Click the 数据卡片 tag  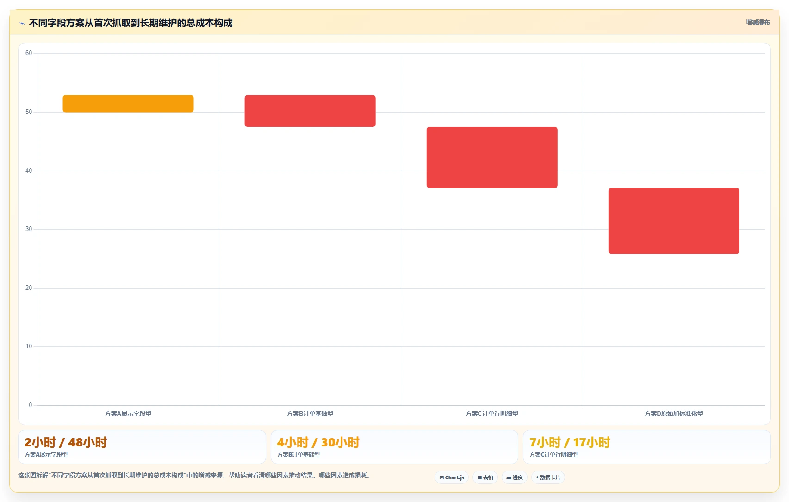click(x=548, y=477)
